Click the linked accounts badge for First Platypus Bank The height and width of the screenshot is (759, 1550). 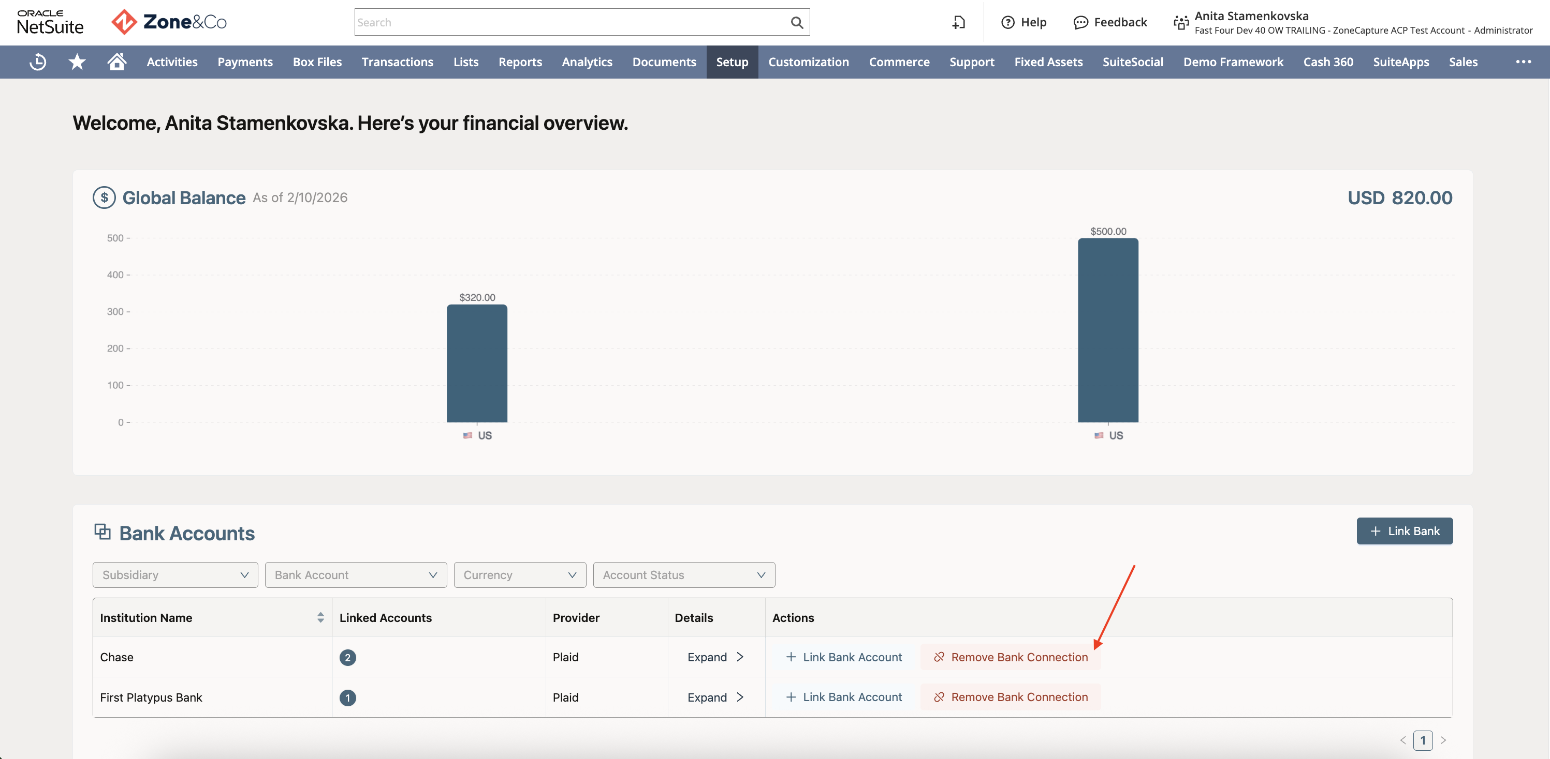pyautogui.click(x=348, y=697)
